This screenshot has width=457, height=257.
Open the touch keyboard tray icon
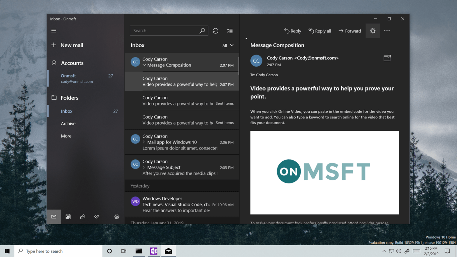(416, 251)
